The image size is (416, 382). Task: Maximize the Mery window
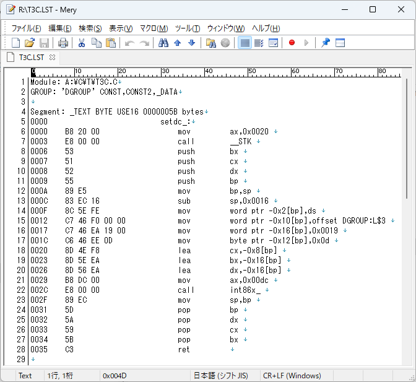pos(373,9)
